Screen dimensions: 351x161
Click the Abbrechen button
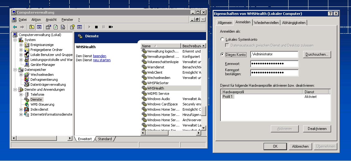300,146
